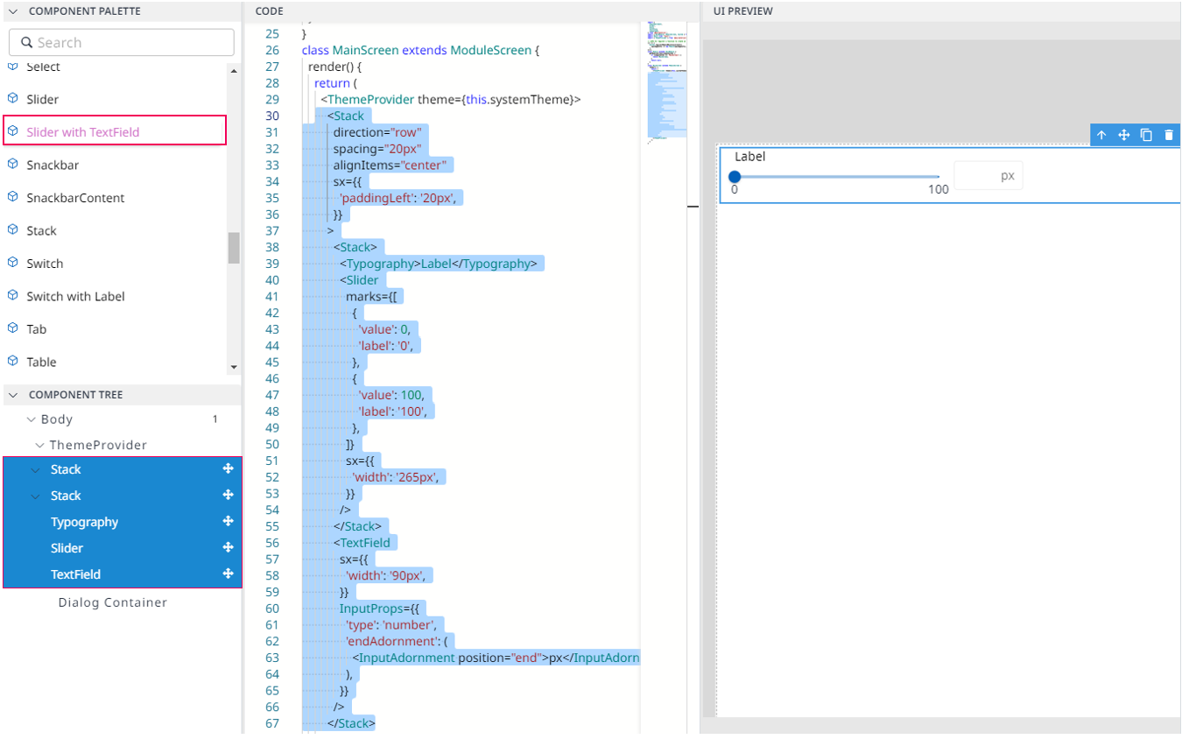Image resolution: width=1182 pixels, height=739 pixels.
Task: Click the move icon in the preview toolbar
Action: pyautogui.click(x=1124, y=135)
